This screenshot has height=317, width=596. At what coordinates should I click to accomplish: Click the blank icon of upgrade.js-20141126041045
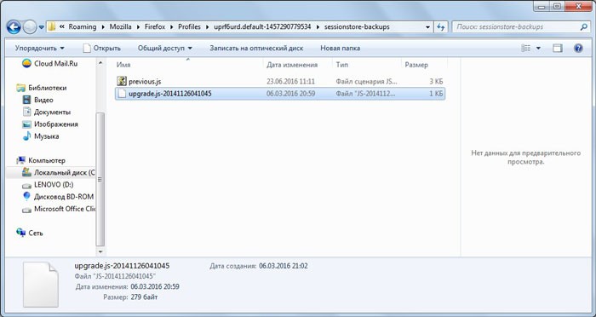(x=121, y=94)
